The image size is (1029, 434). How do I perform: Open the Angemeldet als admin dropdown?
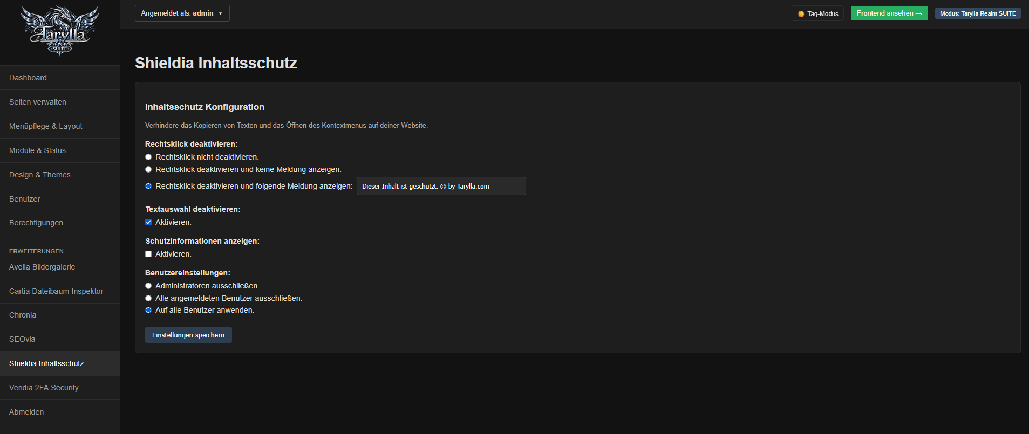point(182,13)
